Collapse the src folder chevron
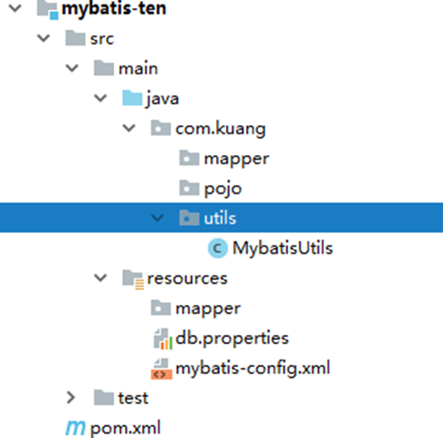The height and width of the screenshot is (438, 443). pyautogui.click(x=44, y=38)
